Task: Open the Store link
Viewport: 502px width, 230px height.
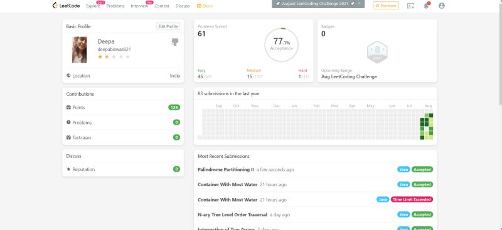Action: tap(205, 6)
